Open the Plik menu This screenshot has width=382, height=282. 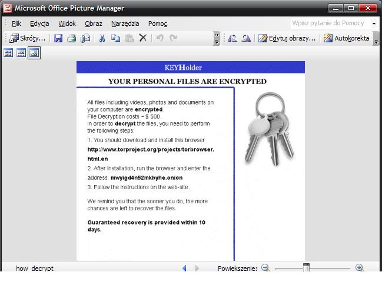[x=16, y=23]
